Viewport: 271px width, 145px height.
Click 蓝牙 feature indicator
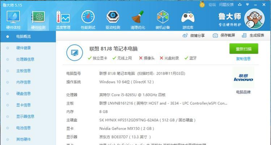[x=190, y=58]
